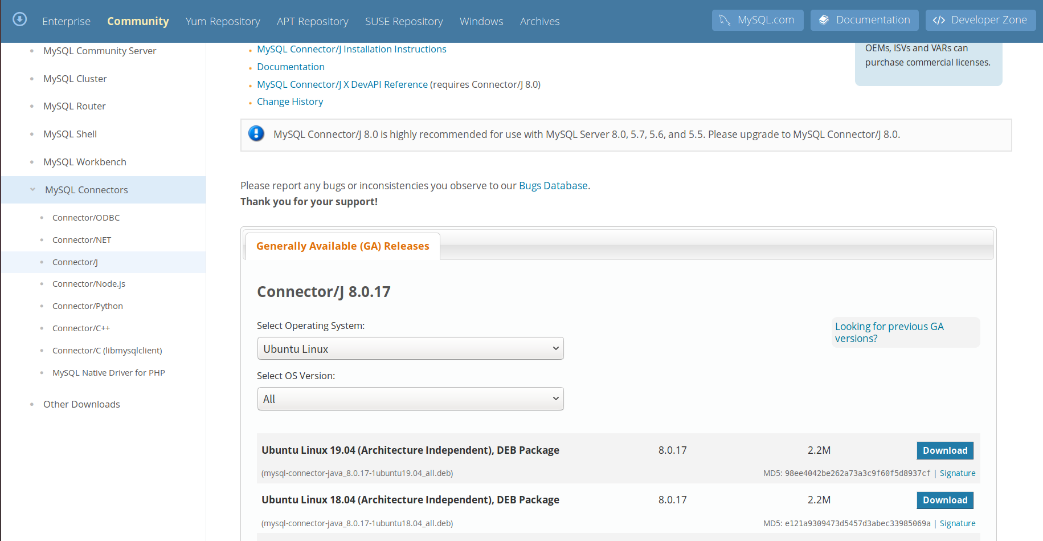Open Connector/C (libmysqlclient) in sidebar
The height and width of the screenshot is (541, 1043).
click(x=107, y=351)
